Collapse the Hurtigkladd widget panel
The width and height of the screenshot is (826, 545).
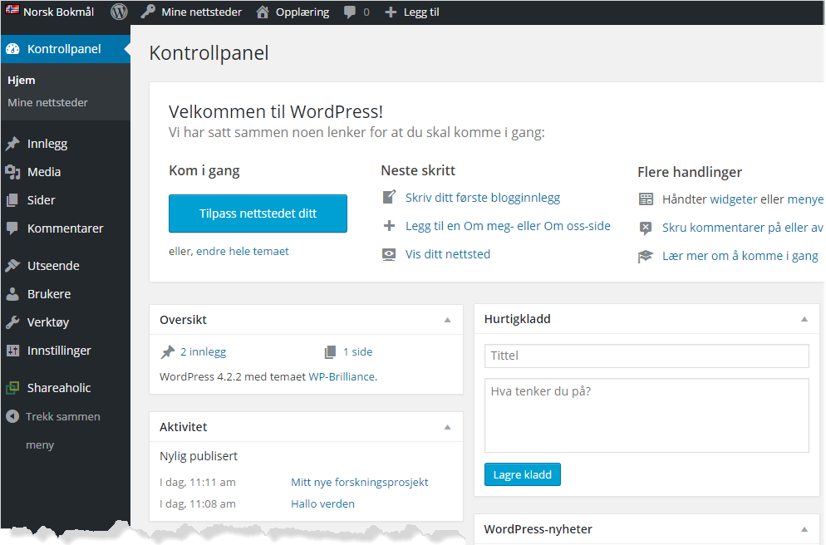pyautogui.click(x=804, y=319)
